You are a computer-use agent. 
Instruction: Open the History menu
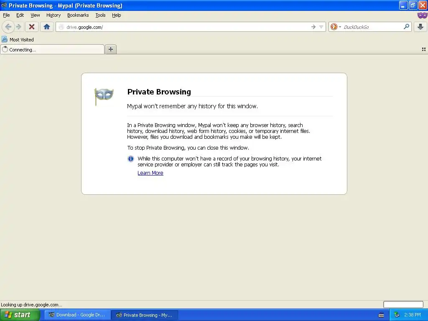point(53,15)
